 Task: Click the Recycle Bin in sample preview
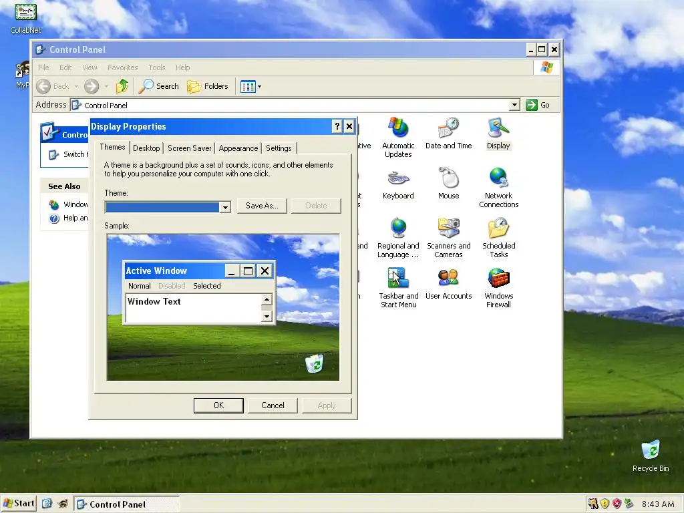[314, 363]
